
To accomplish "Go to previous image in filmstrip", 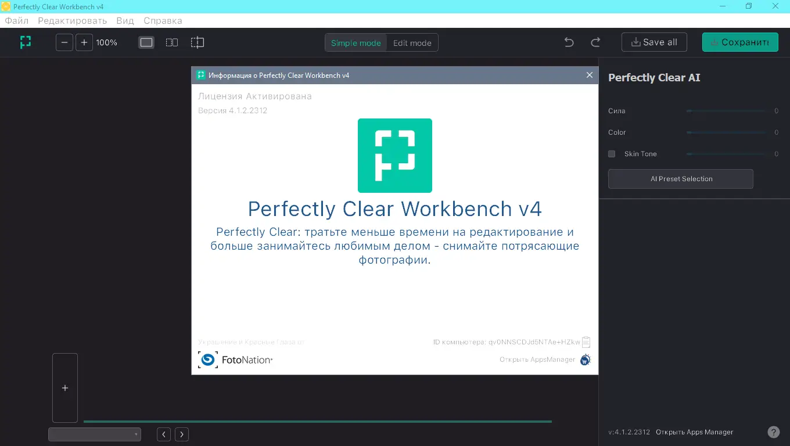I will point(164,434).
